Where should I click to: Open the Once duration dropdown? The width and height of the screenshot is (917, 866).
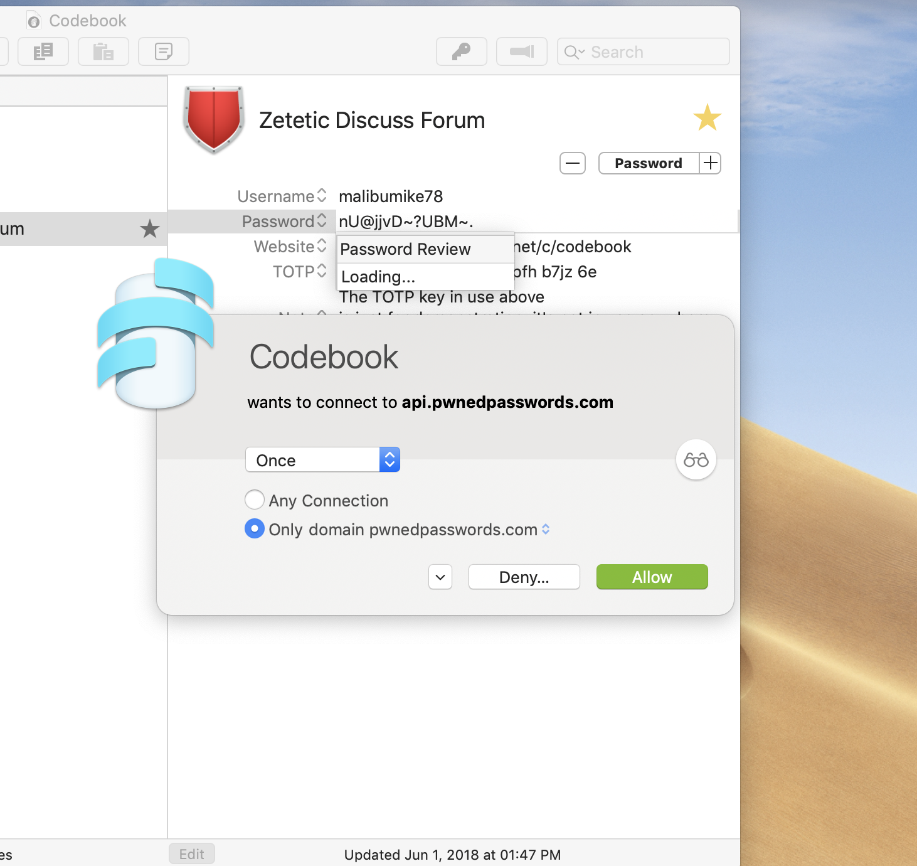click(322, 460)
